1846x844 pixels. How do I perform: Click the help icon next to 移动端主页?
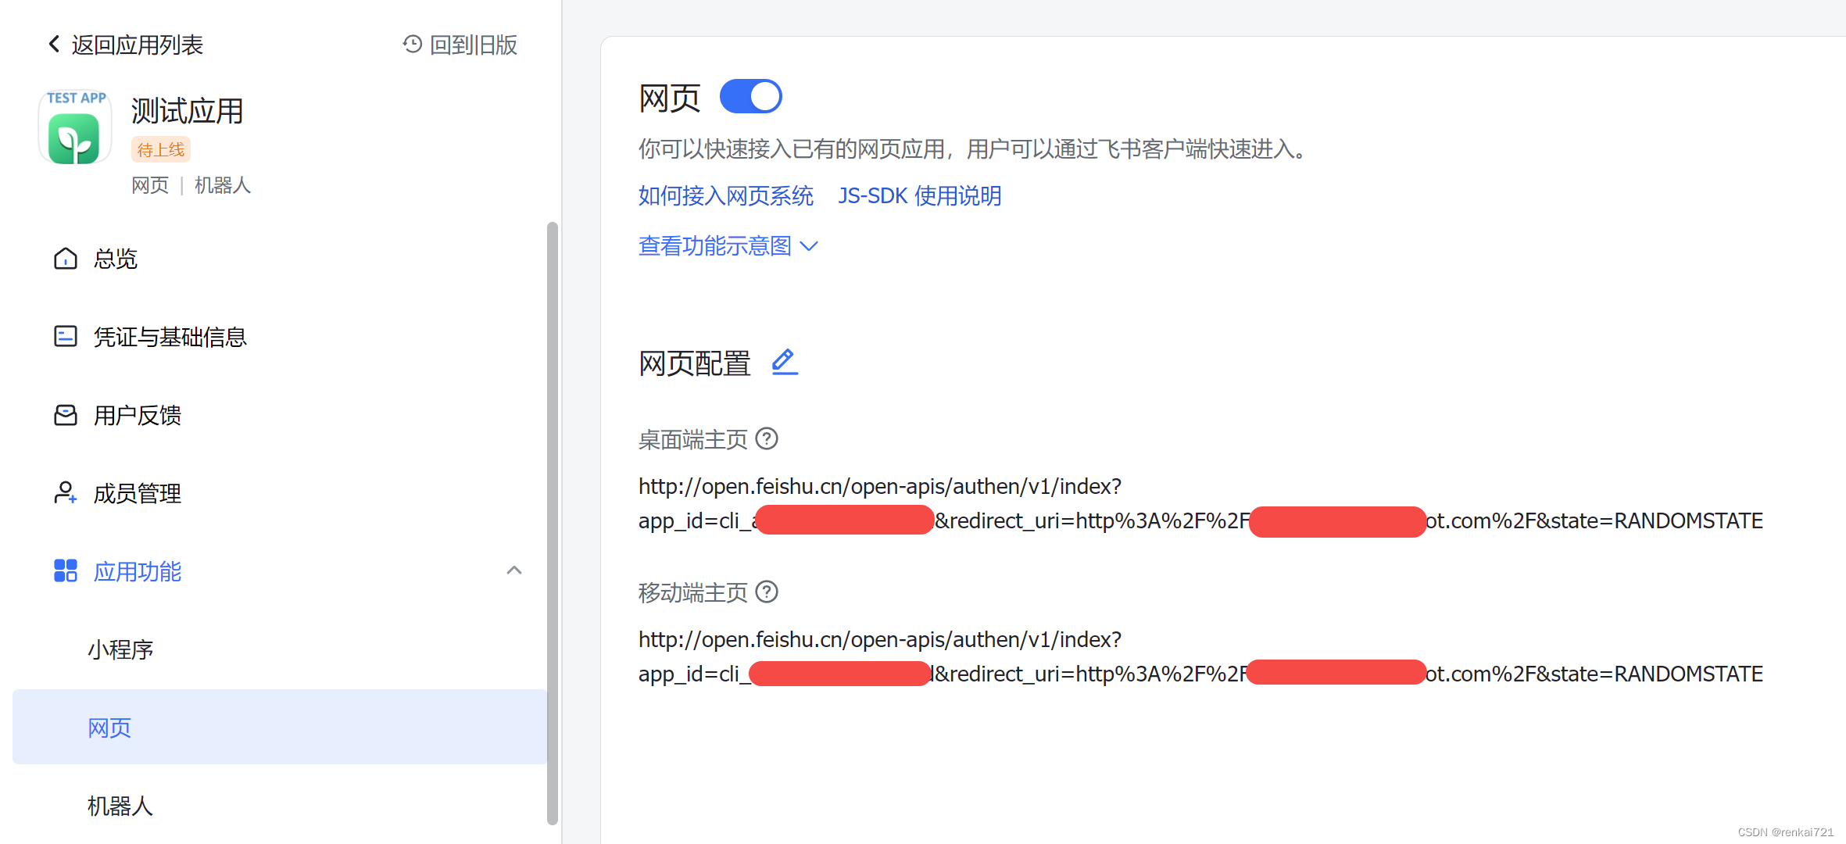pos(767,592)
